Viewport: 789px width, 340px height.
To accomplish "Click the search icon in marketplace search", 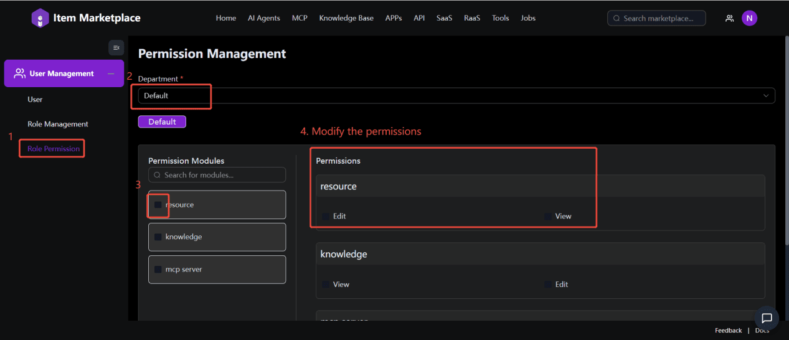I will point(617,19).
